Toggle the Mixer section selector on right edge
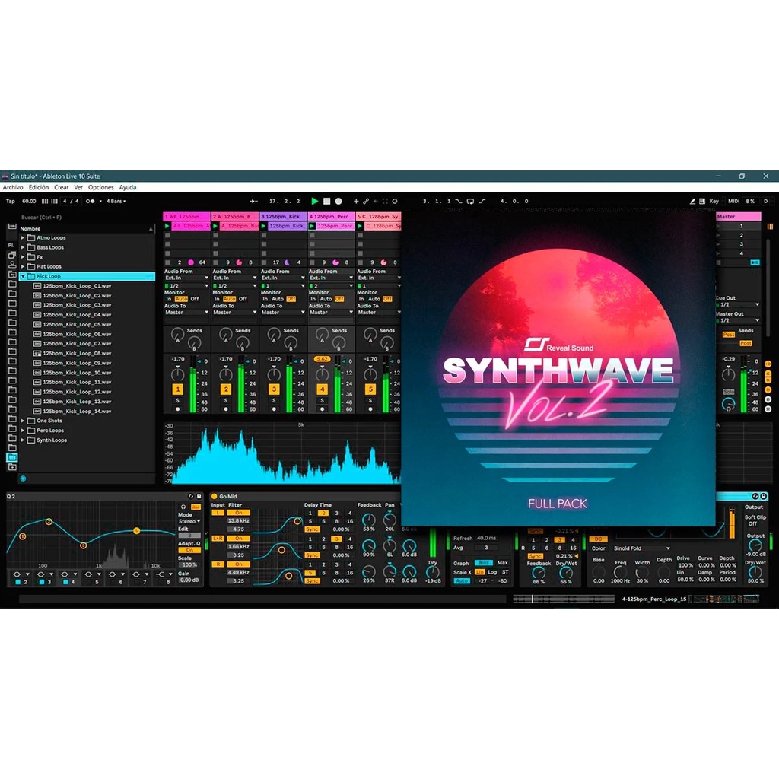The height and width of the screenshot is (779, 779). (x=768, y=390)
